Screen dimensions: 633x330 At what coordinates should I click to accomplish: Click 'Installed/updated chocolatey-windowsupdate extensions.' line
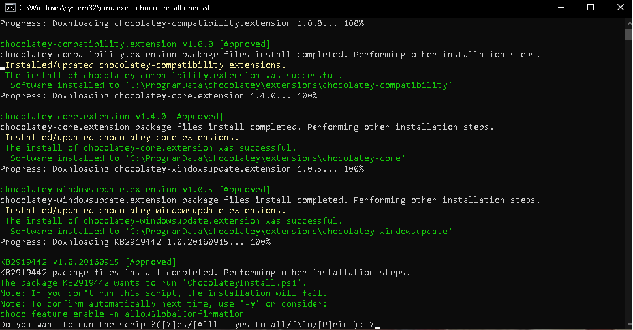(146, 211)
